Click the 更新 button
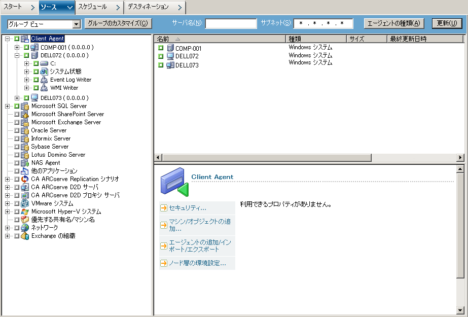Screen dimensions: 468x317 coord(447,23)
